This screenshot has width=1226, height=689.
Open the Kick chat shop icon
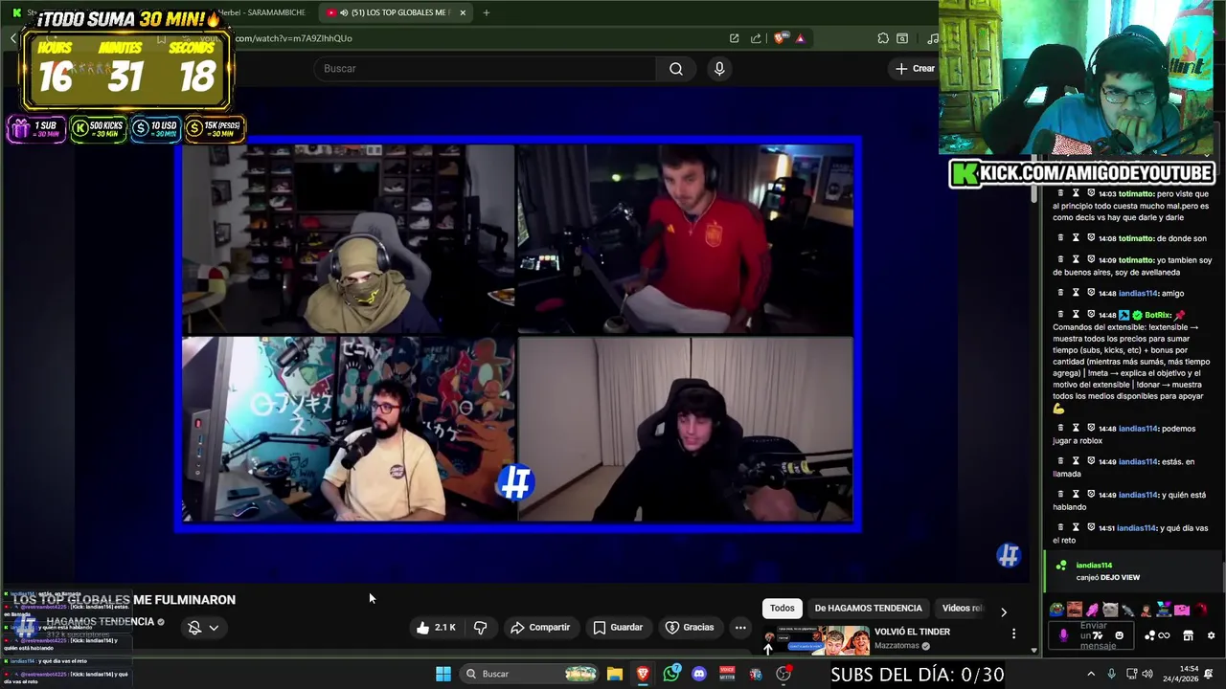1188,635
